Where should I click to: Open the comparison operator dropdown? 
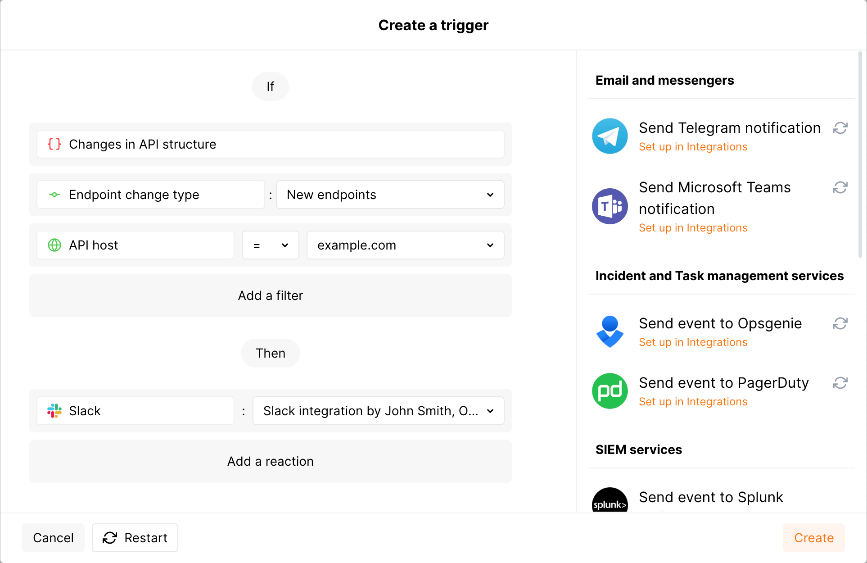click(270, 245)
